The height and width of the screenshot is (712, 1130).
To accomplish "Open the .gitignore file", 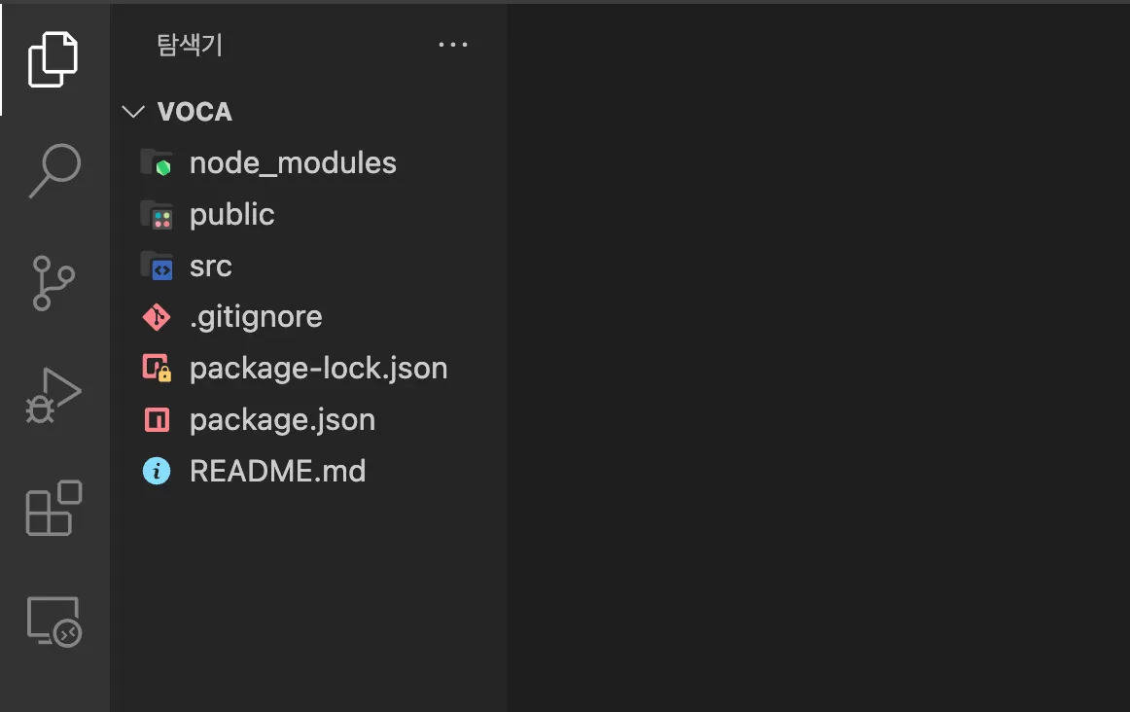I will tap(256, 317).
